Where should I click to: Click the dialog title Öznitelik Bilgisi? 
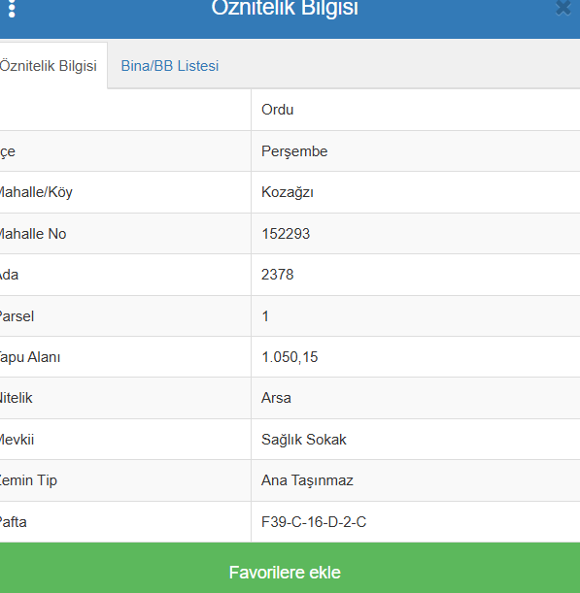[285, 9]
